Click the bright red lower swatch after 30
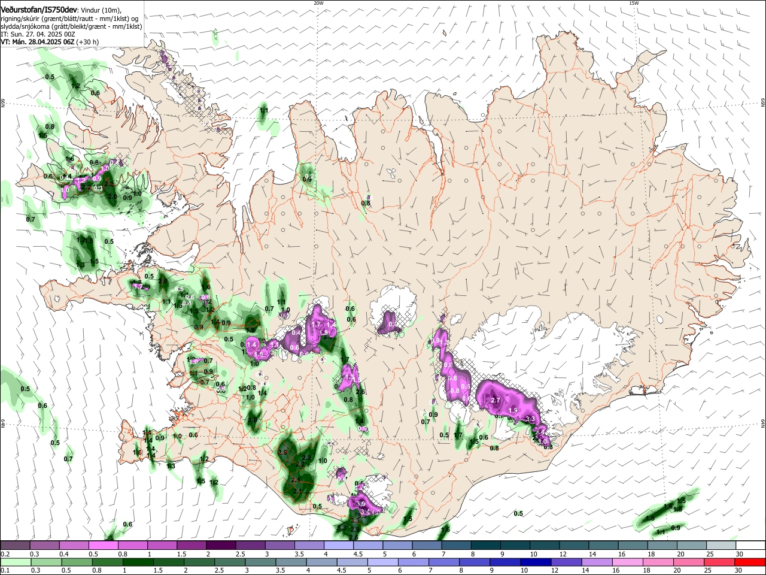 tap(751, 562)
